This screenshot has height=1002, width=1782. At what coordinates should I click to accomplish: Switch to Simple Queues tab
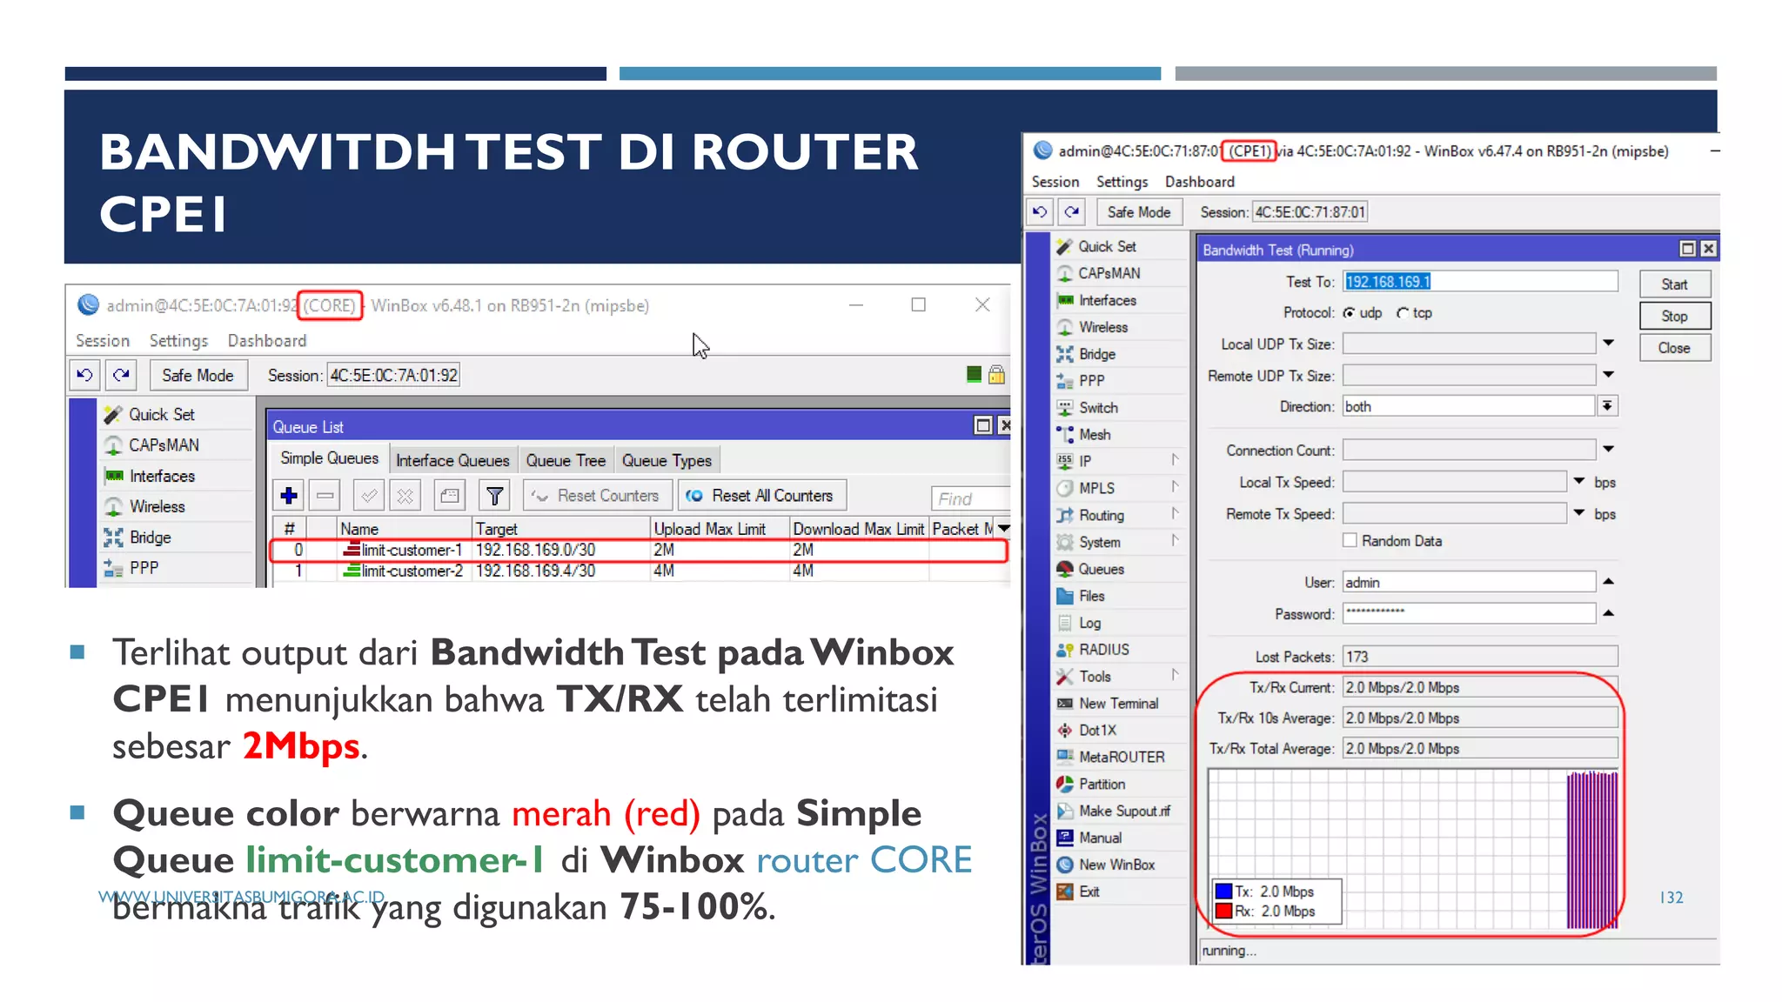330,459
